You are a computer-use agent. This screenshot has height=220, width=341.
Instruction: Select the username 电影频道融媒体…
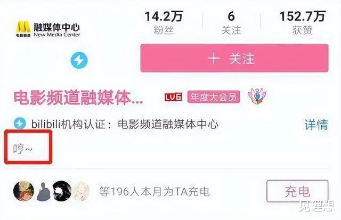[x=78, y=97]
